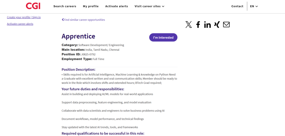This screenshot has height=136, width=285.
Task: Click the Create your profile link
Action: pos(19,17)
